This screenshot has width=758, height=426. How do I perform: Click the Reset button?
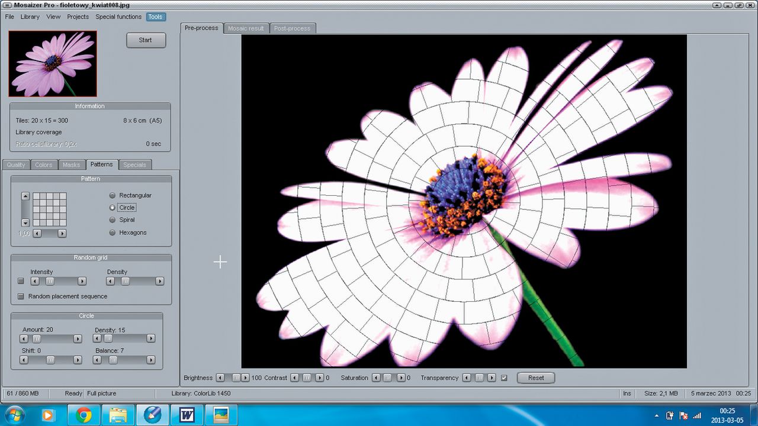click(x=536, y=377)
